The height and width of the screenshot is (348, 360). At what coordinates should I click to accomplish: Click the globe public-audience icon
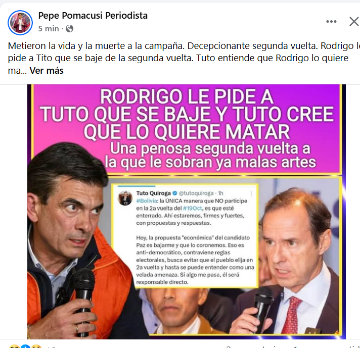(69, 29)
